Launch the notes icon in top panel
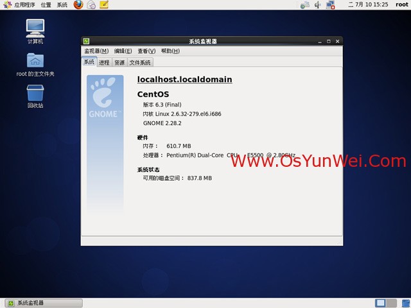 [104, 4]
